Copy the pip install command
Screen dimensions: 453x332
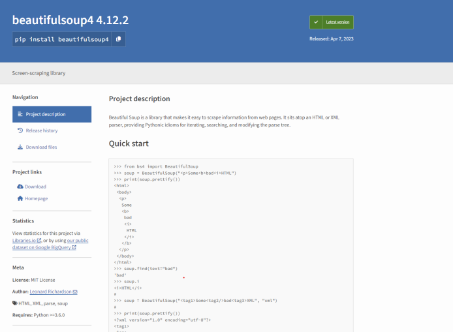[x=118, y=39]
